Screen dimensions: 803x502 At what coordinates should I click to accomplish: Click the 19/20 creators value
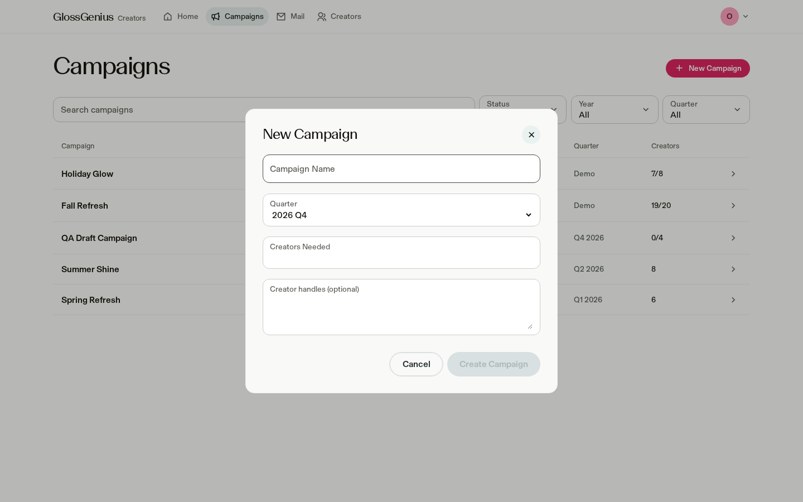661,206
